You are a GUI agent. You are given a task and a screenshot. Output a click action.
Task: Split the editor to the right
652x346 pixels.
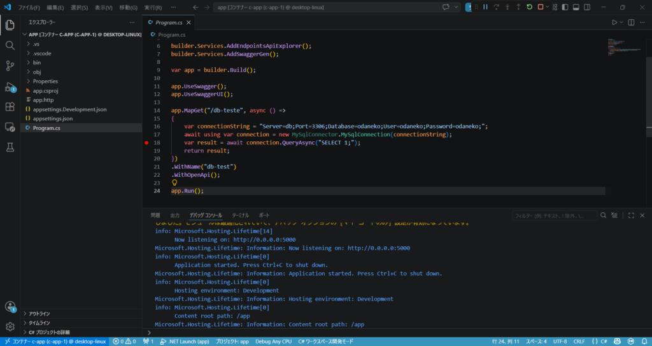coord(631,22)
